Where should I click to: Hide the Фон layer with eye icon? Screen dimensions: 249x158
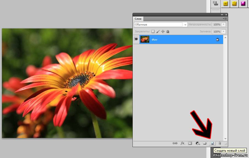pyautogui.click(x=136, y=39)
